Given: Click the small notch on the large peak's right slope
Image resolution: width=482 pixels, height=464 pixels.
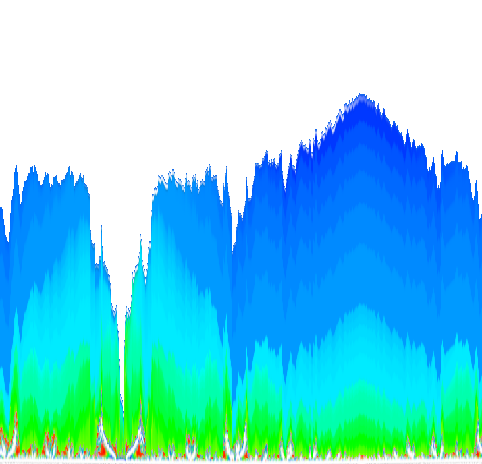Looking at the screenshot, I should point(438,182).
